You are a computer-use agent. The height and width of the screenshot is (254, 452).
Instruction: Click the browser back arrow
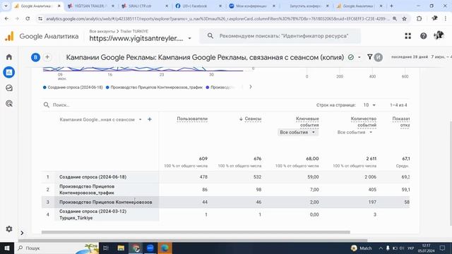coord(6,19)
